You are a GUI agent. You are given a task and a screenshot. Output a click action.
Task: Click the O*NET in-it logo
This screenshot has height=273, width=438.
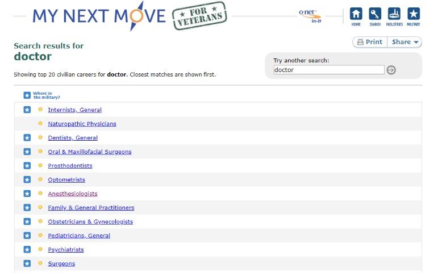(310, 16)
